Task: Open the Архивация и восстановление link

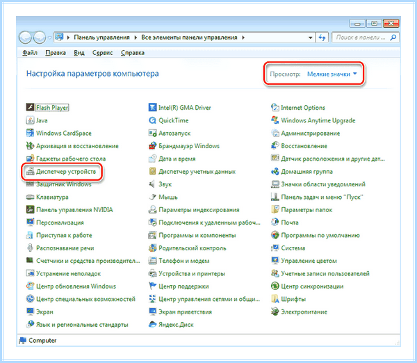Action: pyautogui.click(x=77, y=146)
